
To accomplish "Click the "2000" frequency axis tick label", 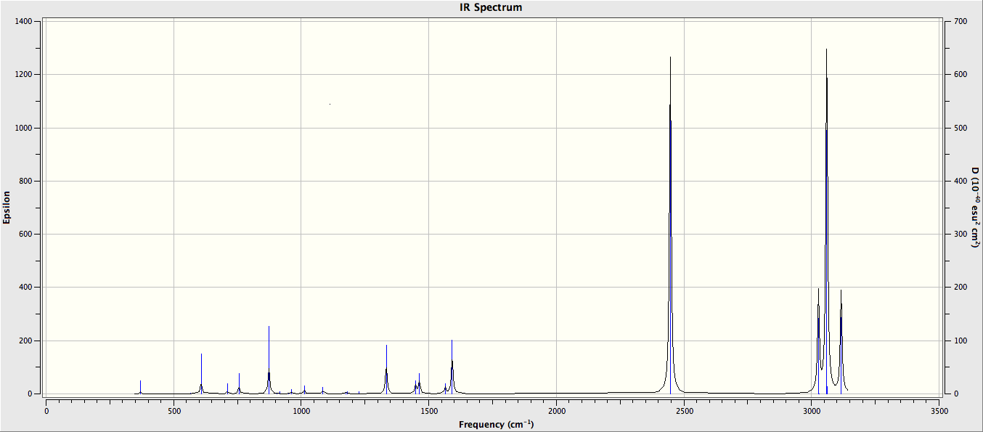I will [x=556, y=411].
